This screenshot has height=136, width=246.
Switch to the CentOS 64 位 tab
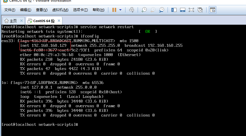click(x=44, y=21)
